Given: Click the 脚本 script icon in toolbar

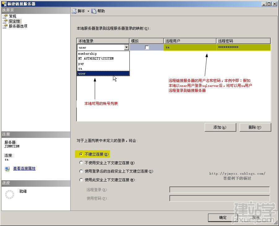Looking at the screenshot, I should (74, 11).
